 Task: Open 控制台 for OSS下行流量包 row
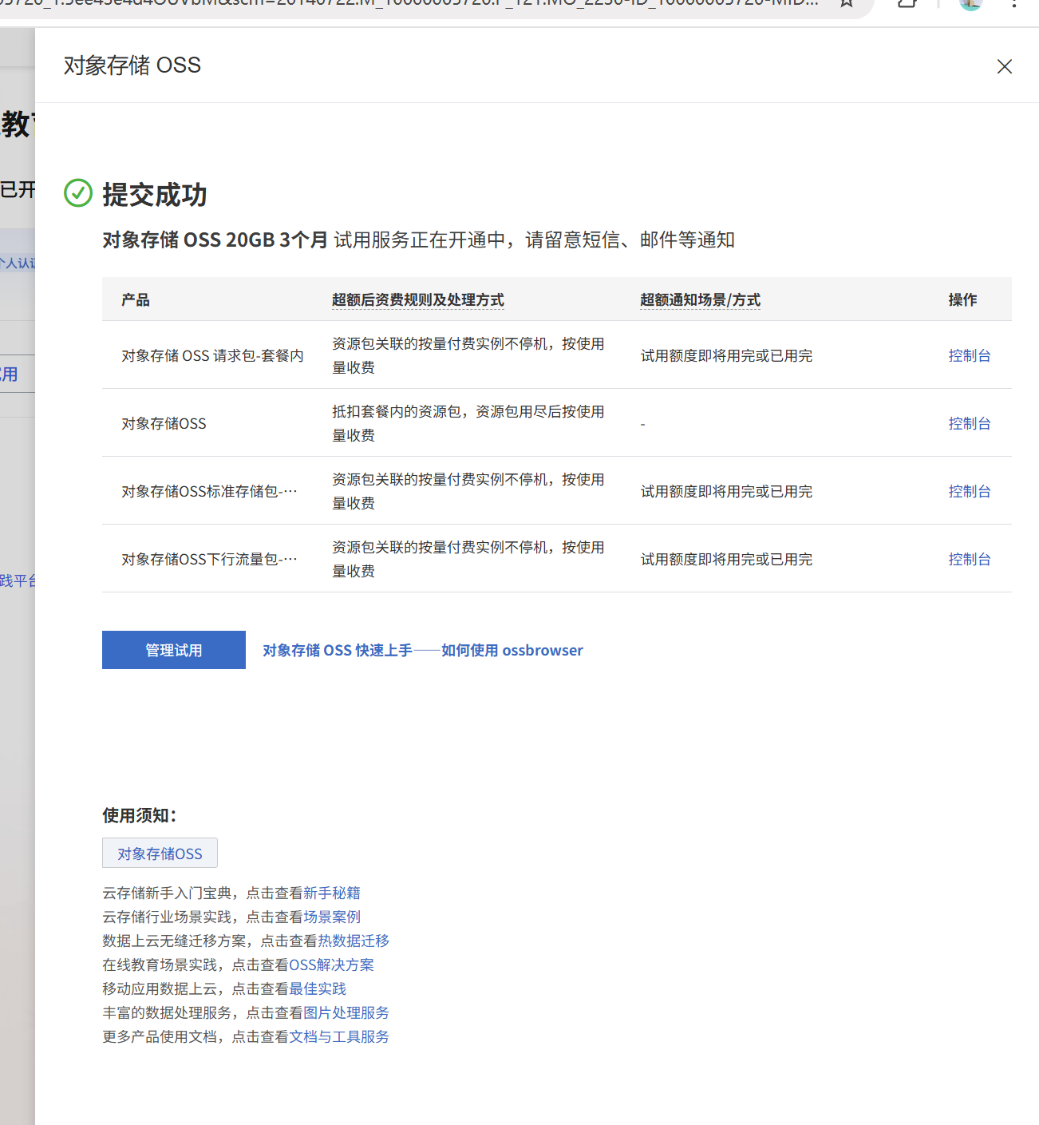(970, 559)
